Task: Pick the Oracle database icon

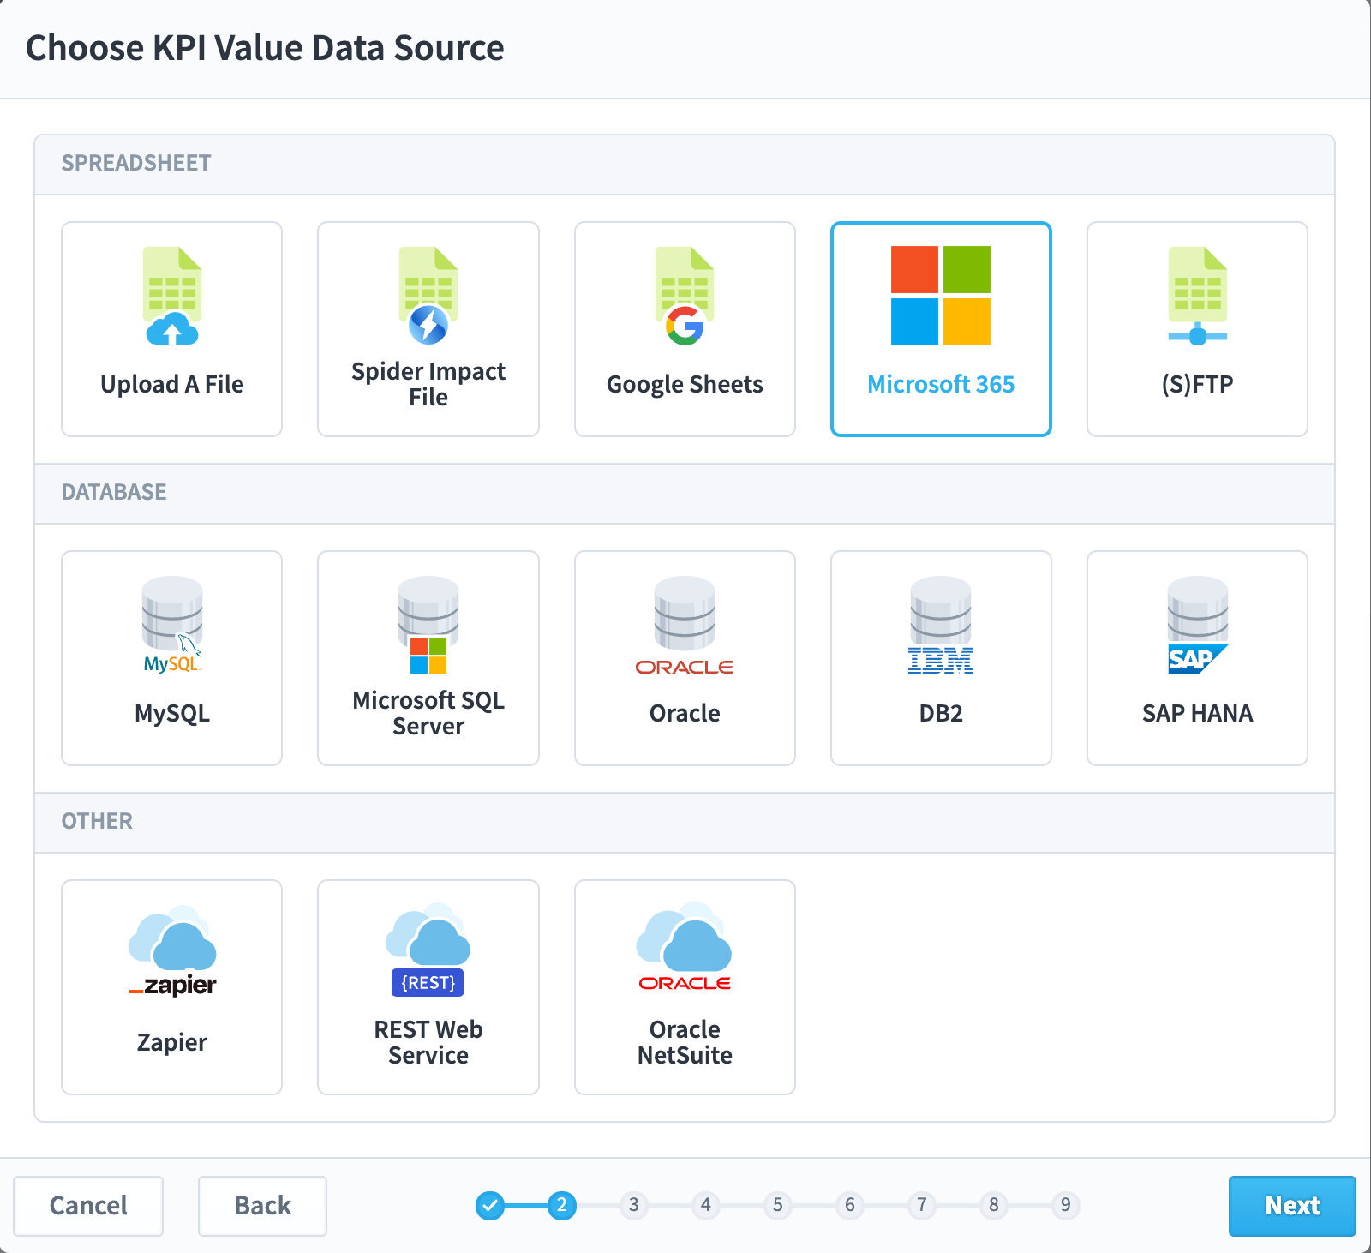Action: pyautogui.click(x=685, y=625)
